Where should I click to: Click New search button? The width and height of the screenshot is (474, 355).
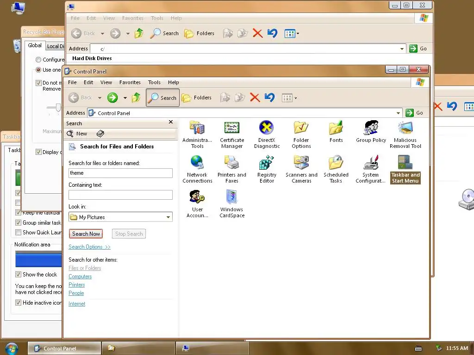tap(77, 134)
